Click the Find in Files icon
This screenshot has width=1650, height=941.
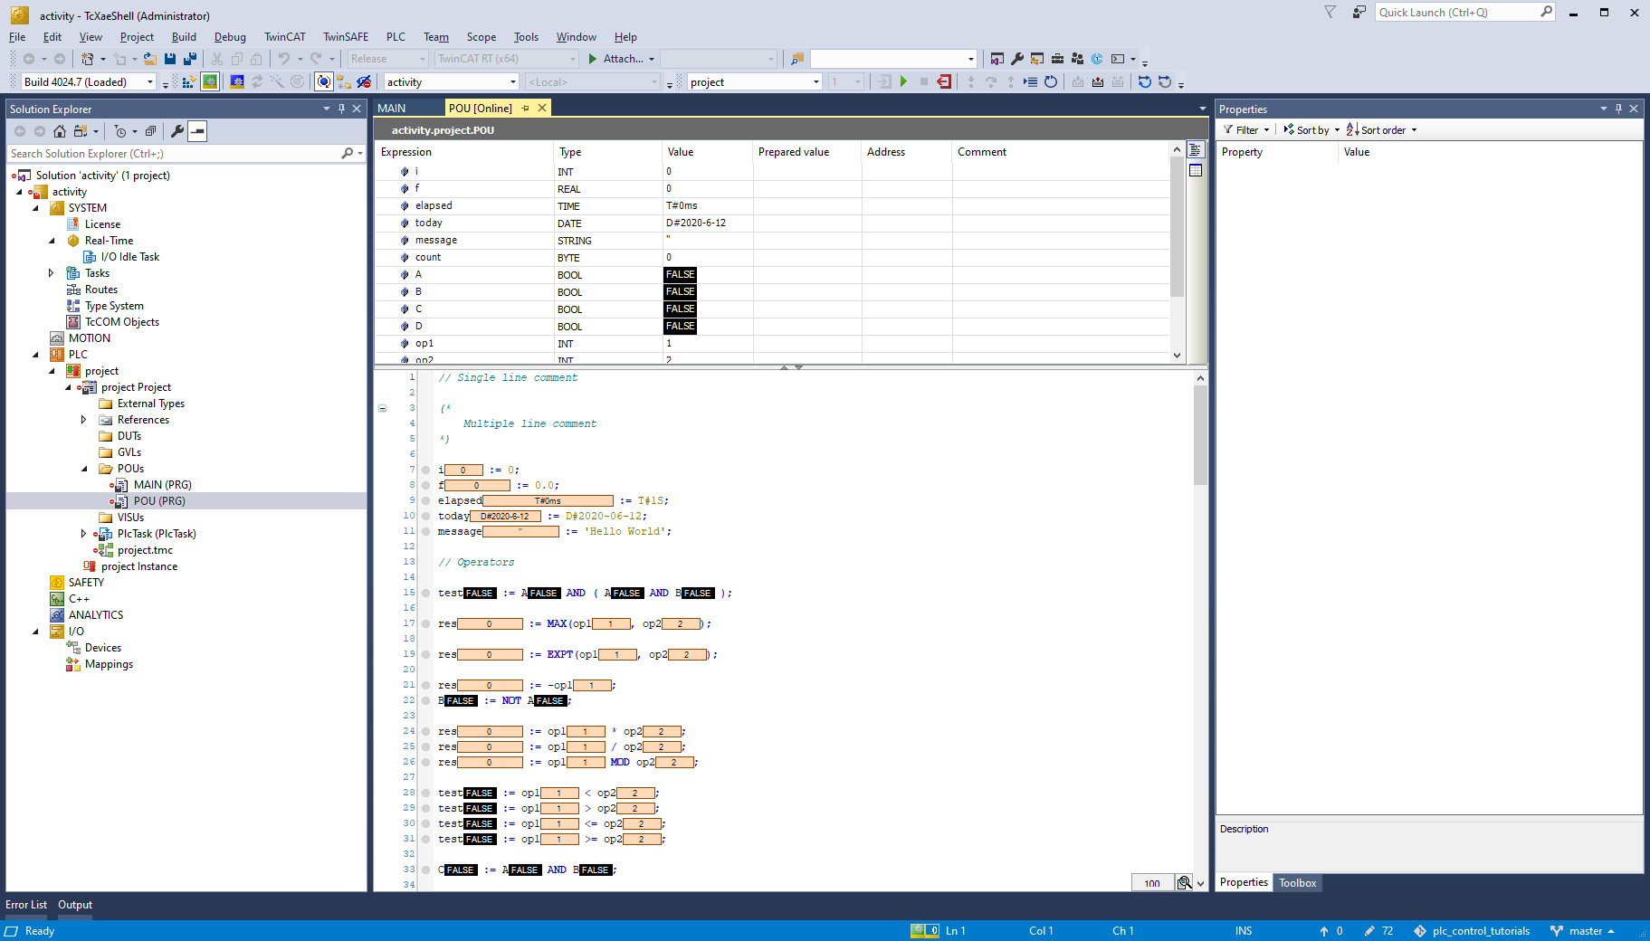click(796, 59)
